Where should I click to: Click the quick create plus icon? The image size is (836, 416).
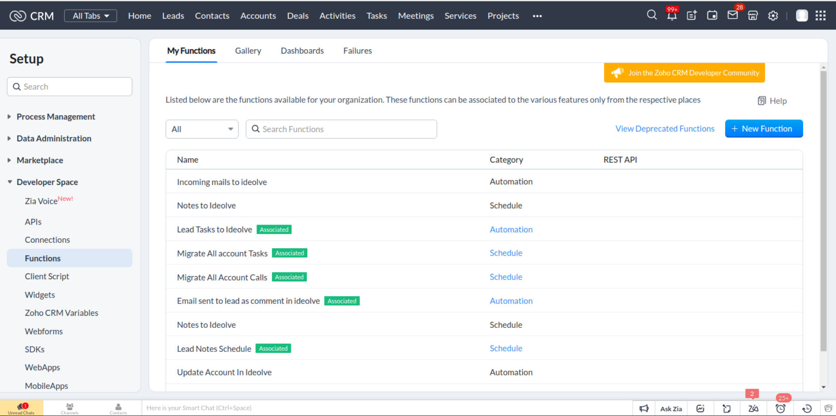692,16
